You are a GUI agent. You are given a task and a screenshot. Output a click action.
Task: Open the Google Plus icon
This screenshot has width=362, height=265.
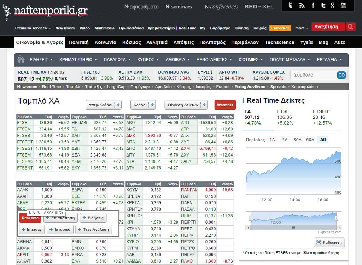[x=333, y=5]
